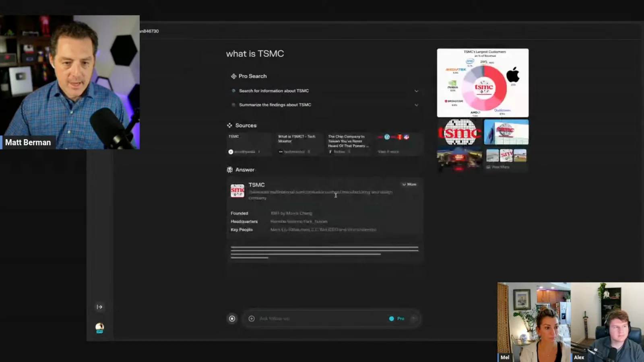
Task: Click the Answer section icon
Action: coord(230,170)
